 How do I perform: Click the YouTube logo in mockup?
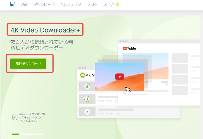[x=129, y=48]
